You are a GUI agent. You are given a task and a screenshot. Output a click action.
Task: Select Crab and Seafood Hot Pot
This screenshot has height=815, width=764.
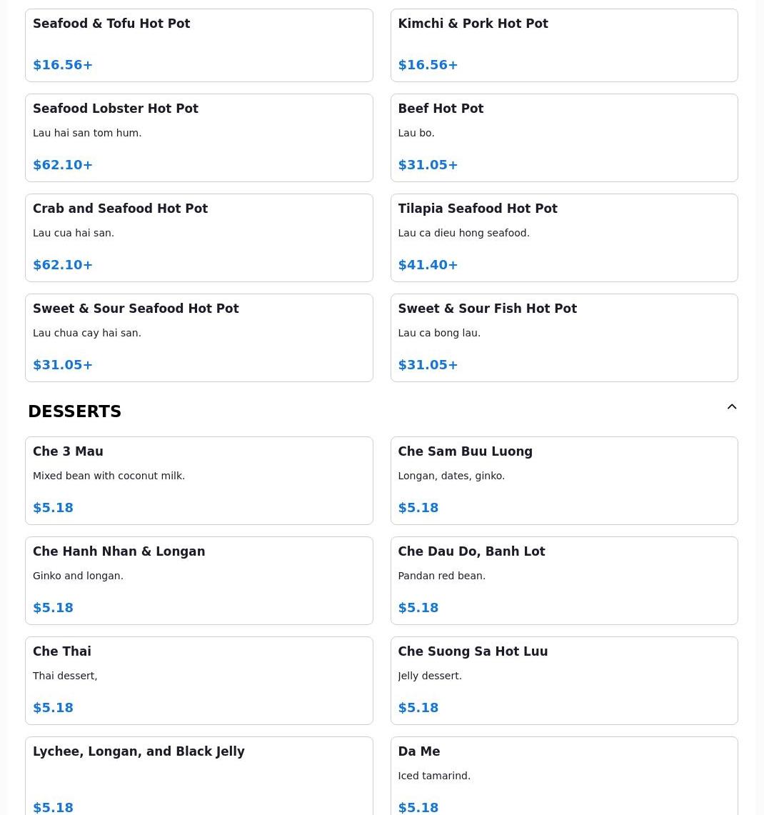coord(199,238)
